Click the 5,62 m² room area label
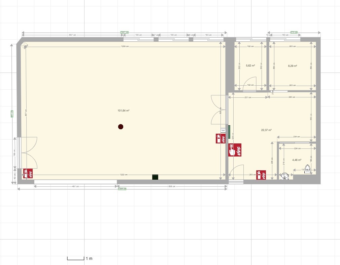 tap(250, 66)
